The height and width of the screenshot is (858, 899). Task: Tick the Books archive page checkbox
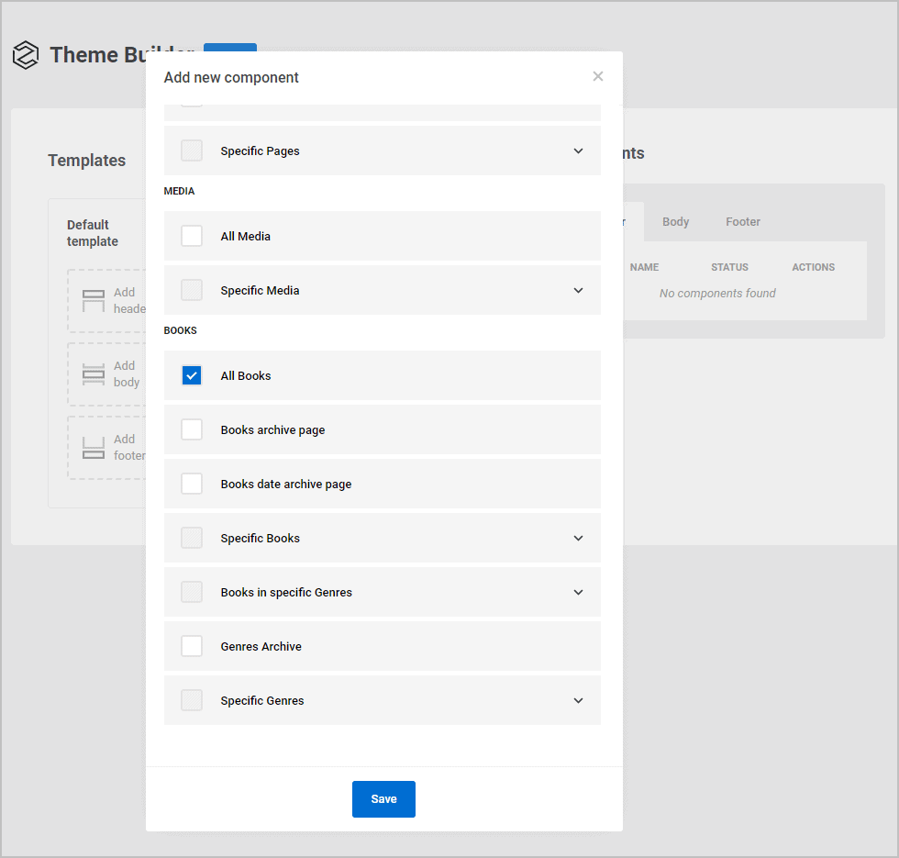coord(192,429)
